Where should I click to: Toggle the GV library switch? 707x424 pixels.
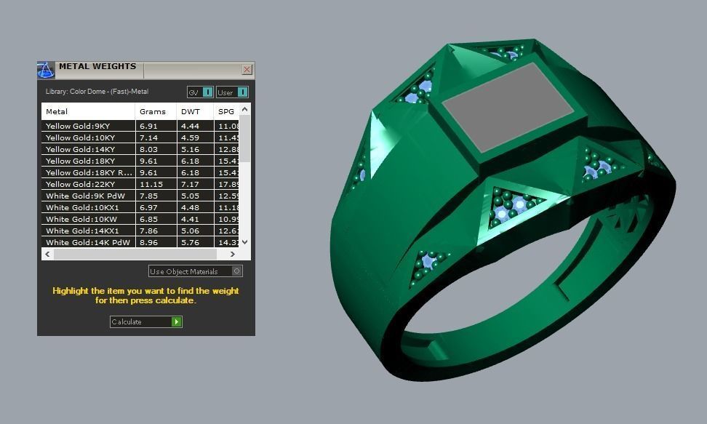(x=200, y=92)
